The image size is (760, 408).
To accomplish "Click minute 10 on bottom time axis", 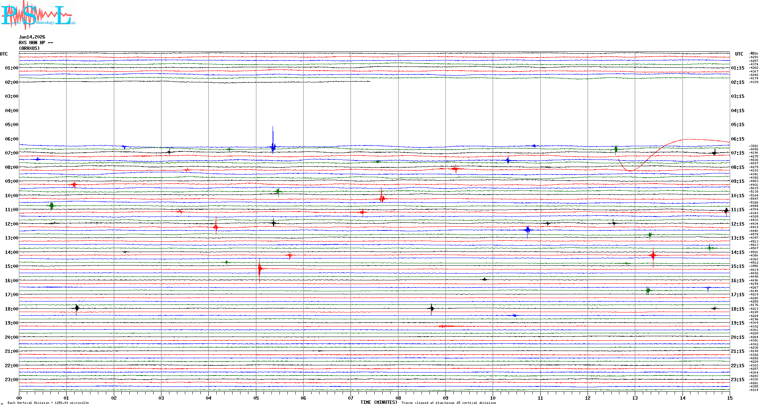I will 493,398.
